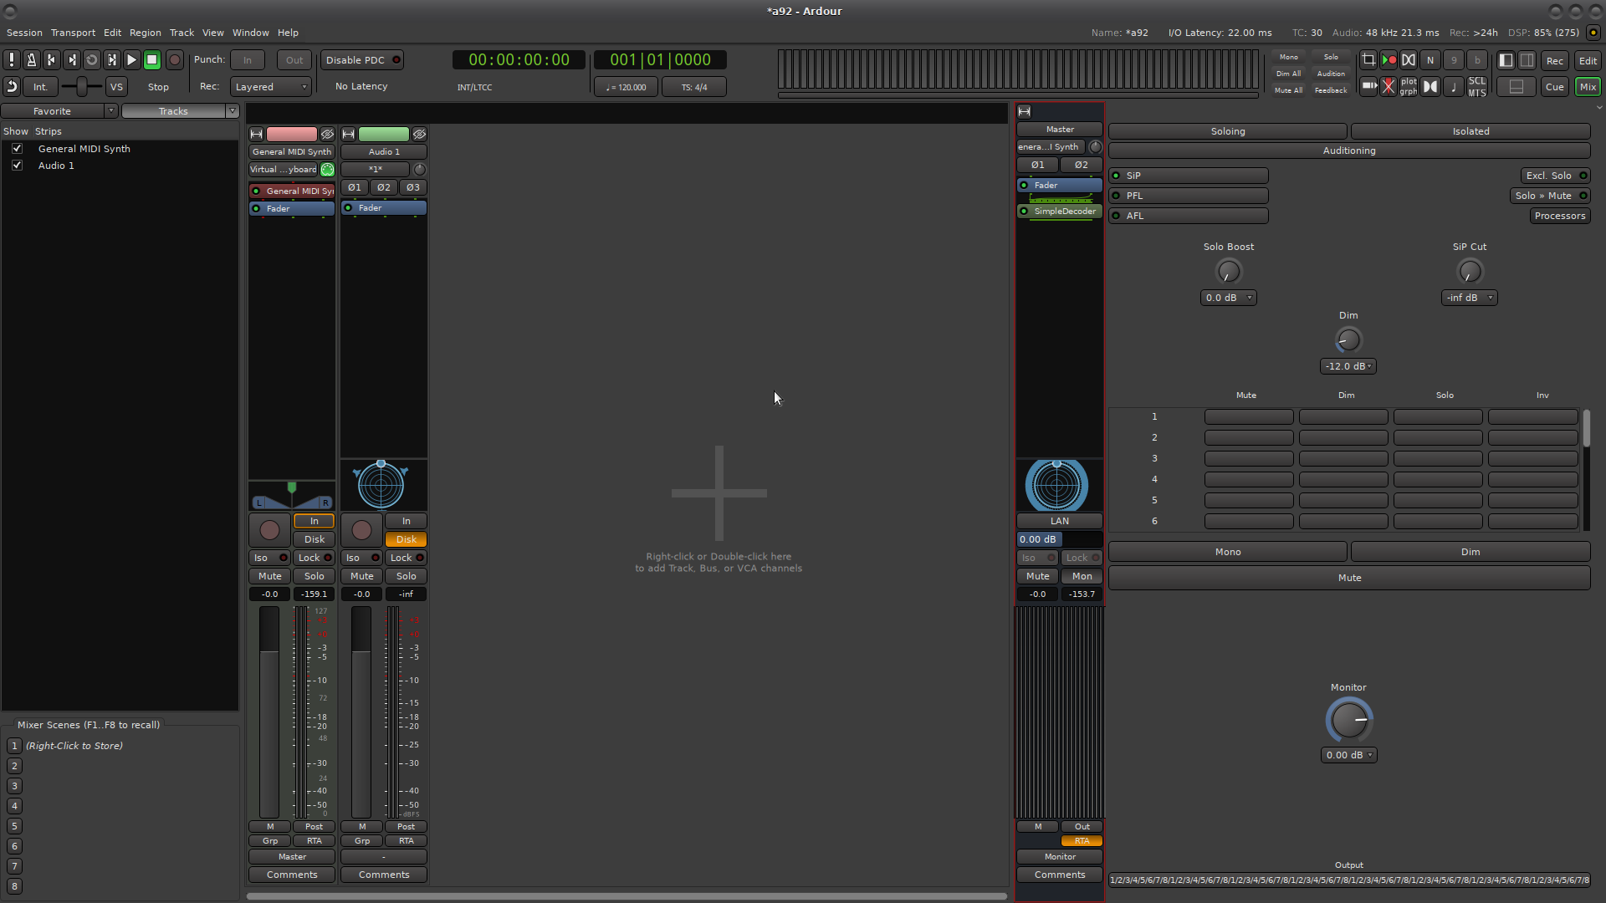
Task: Uncheck the Audio 1 strip checkbox
Action: coord(17,166)
